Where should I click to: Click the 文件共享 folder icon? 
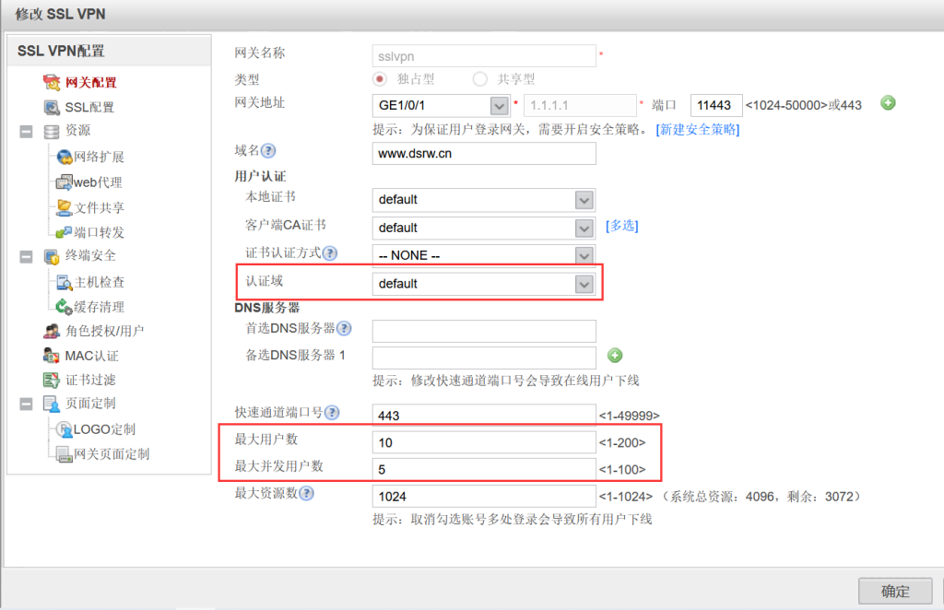click(64, 207)
